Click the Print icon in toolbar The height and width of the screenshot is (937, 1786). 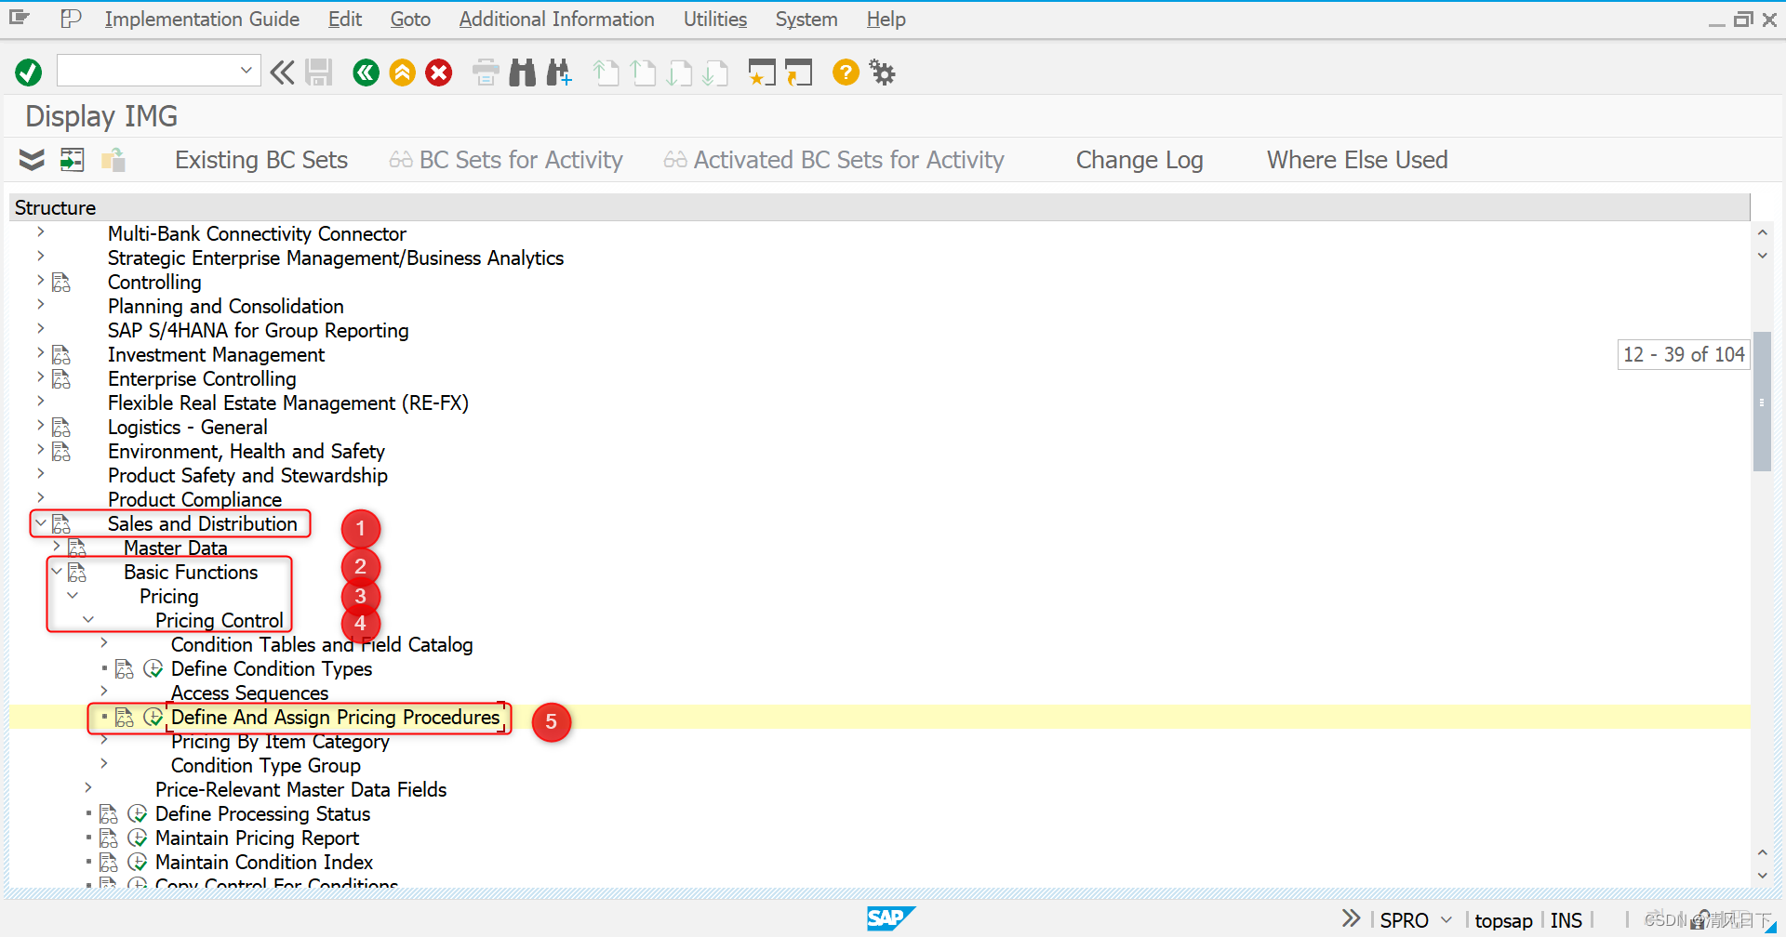[x=486, y=73]
